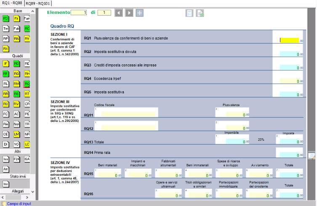Select the highlighted RQ quadro icon
Viewport: 317px width, 206px height.
click(x=27, y=84)
